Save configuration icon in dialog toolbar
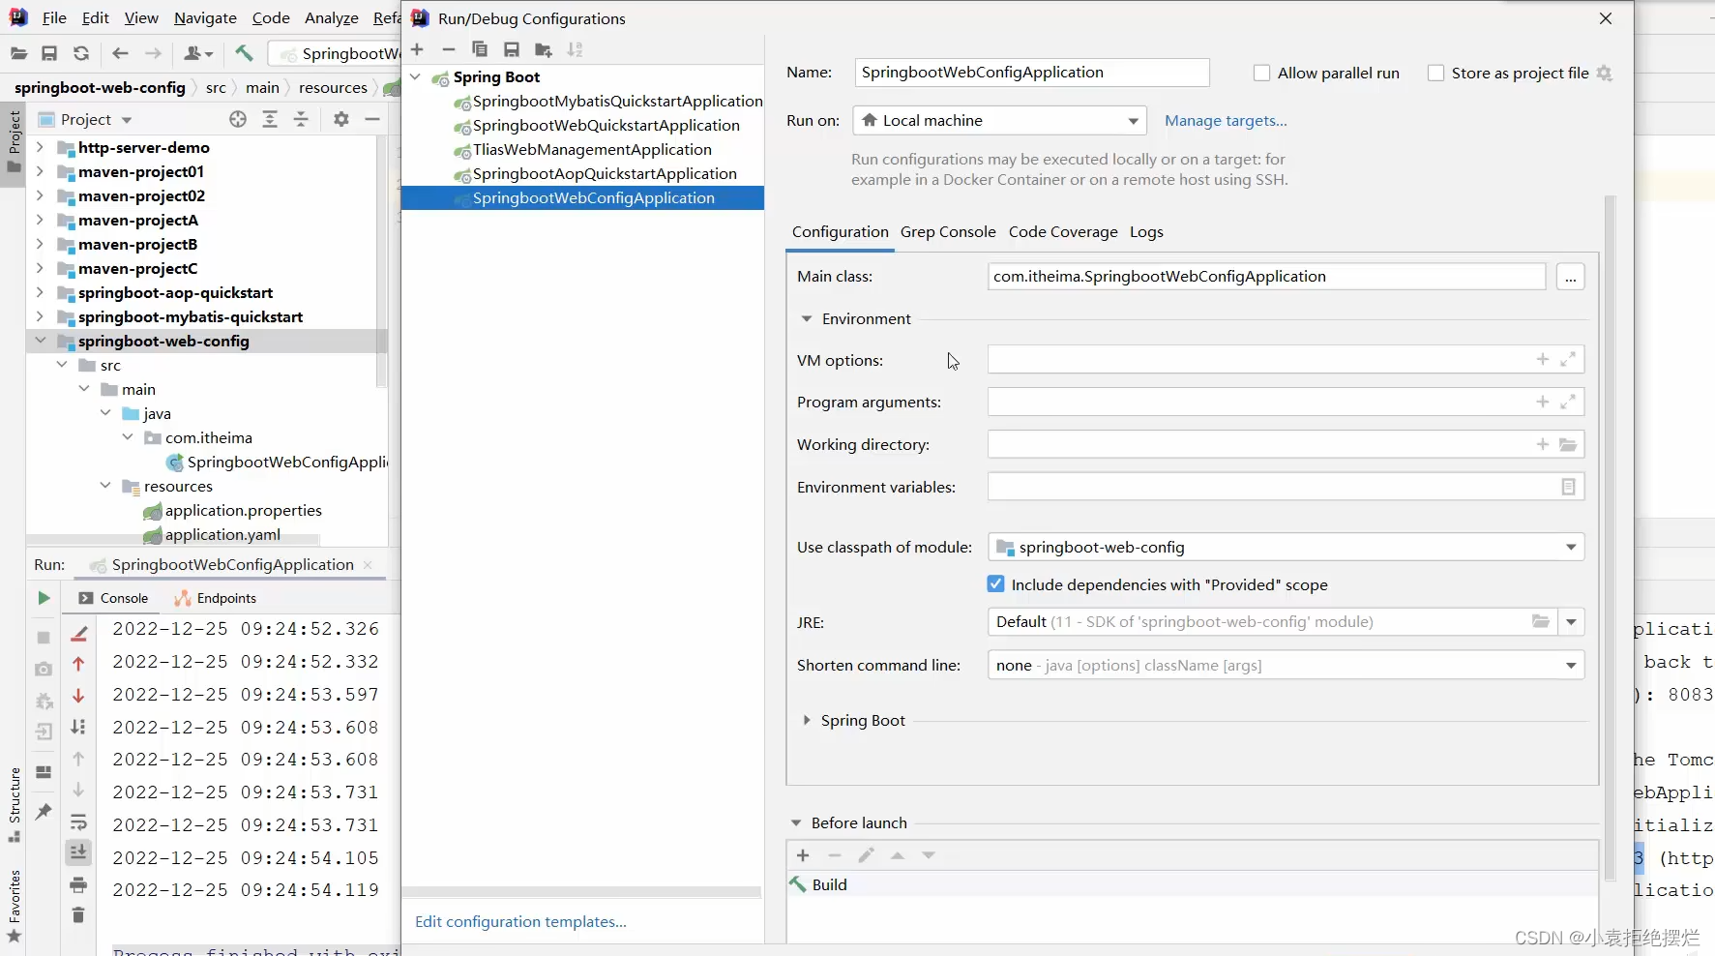Viewport: 1715px width, 956px height. pos(512,49)
